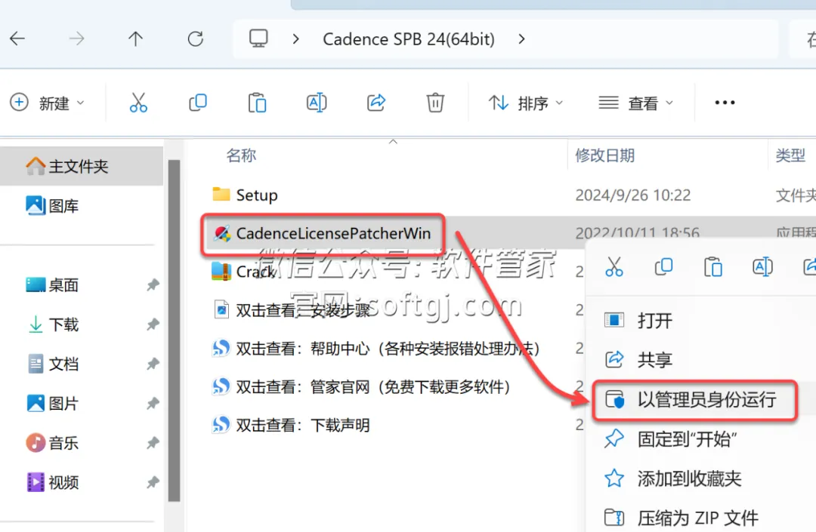Open the 排序 sort dropdown
This screenshot has width=816, height=532.
(526, 103)
